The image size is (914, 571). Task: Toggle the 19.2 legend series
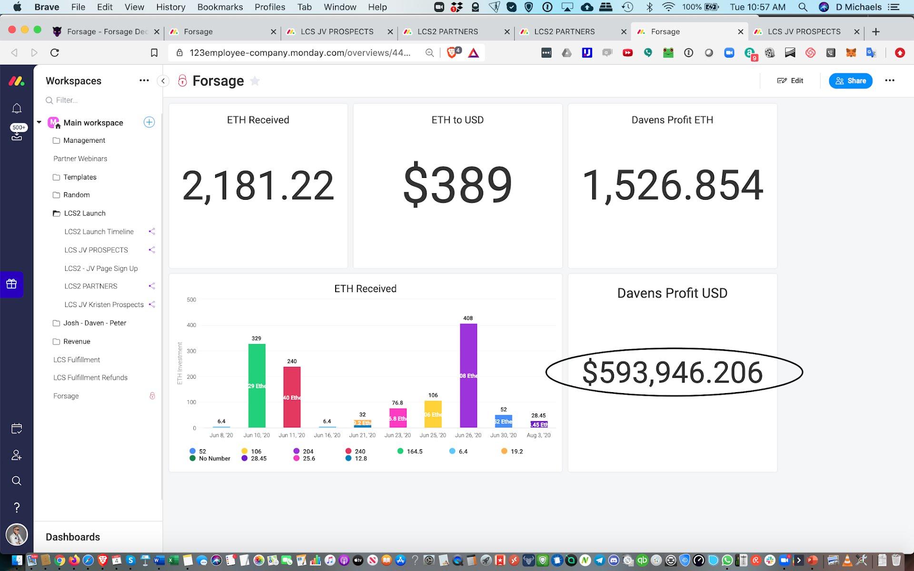click(x=512, y=451)
